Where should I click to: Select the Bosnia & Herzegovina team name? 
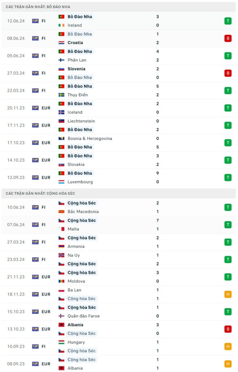coord(90,138)
